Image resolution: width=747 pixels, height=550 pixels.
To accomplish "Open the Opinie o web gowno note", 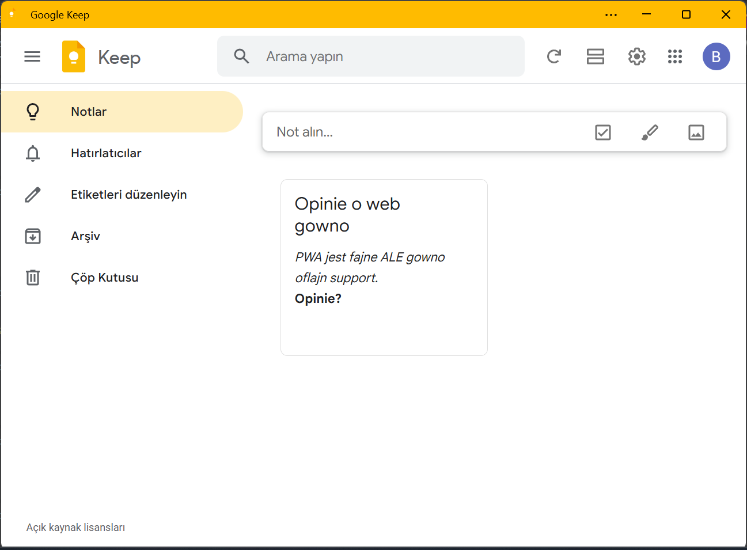I will [384, 267].
